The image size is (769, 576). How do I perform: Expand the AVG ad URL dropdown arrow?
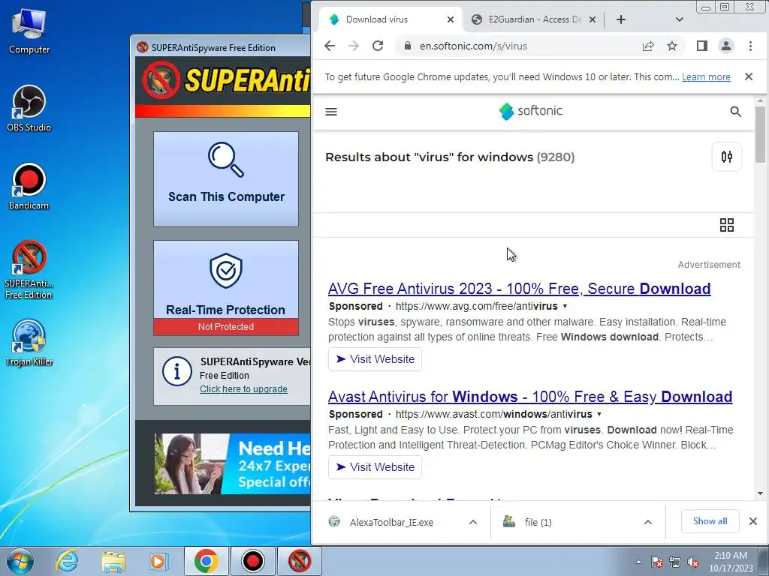pos(565,306)
